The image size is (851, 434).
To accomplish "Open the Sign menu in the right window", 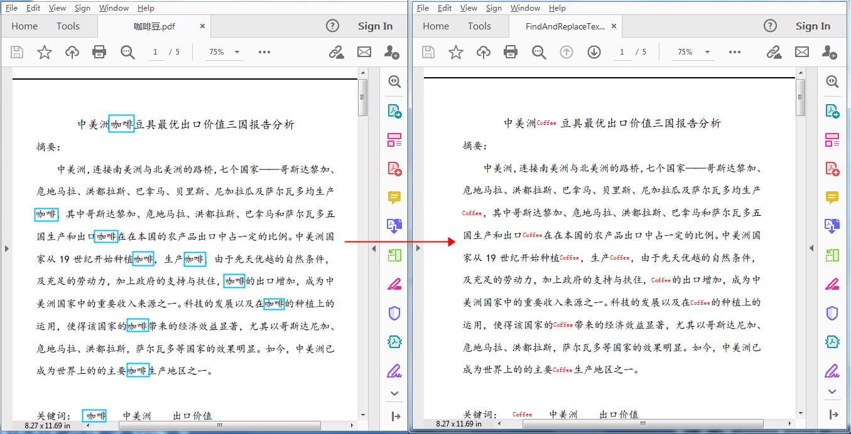I will point(494,8).
